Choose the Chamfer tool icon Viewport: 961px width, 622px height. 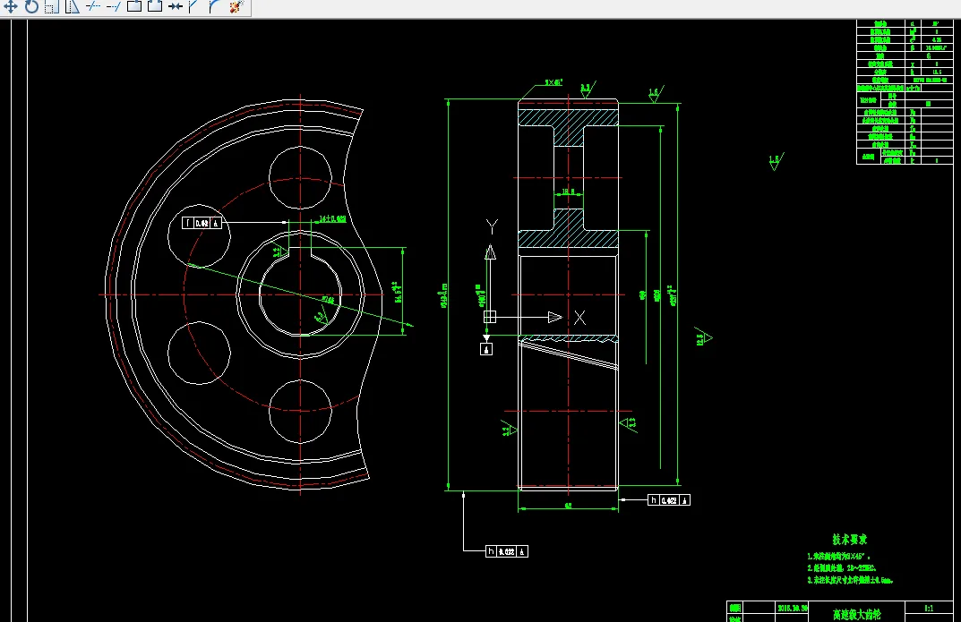194,7
